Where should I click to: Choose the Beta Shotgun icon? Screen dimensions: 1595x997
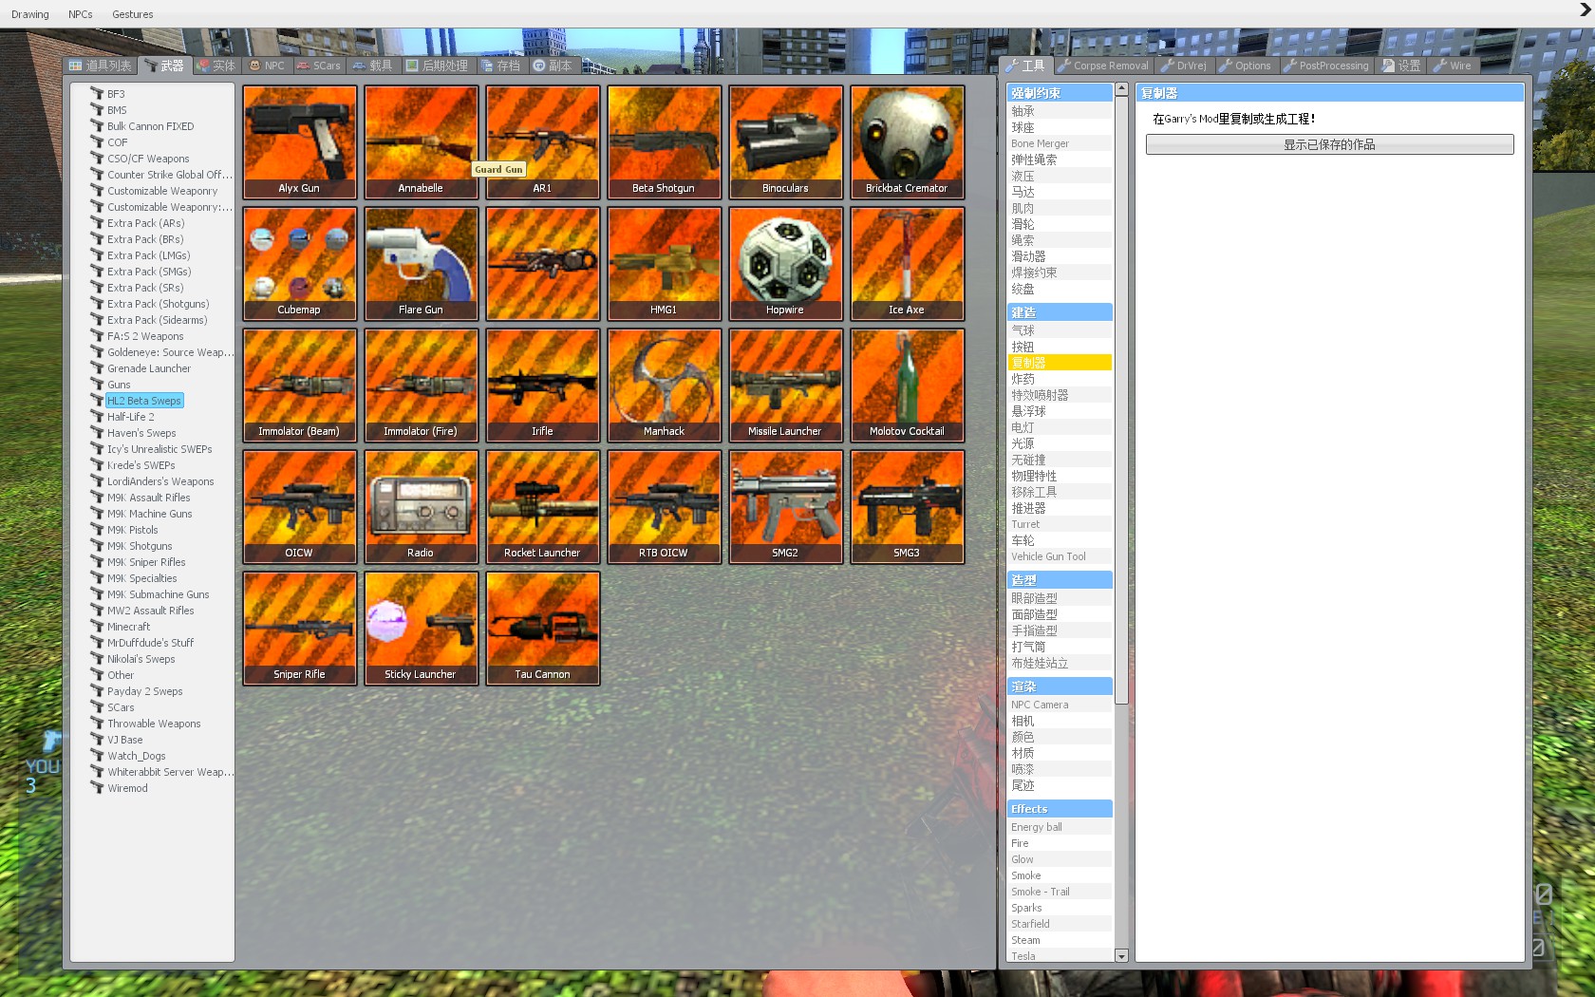click(664, 142)
